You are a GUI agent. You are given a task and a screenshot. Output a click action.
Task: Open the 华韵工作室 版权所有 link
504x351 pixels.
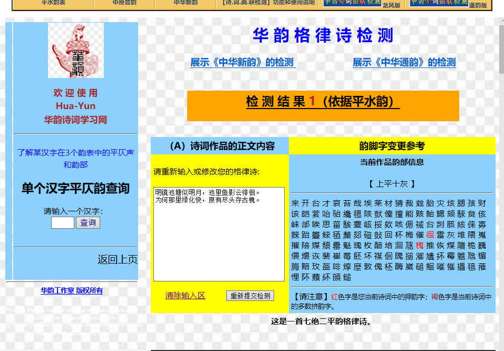point(72,290)
